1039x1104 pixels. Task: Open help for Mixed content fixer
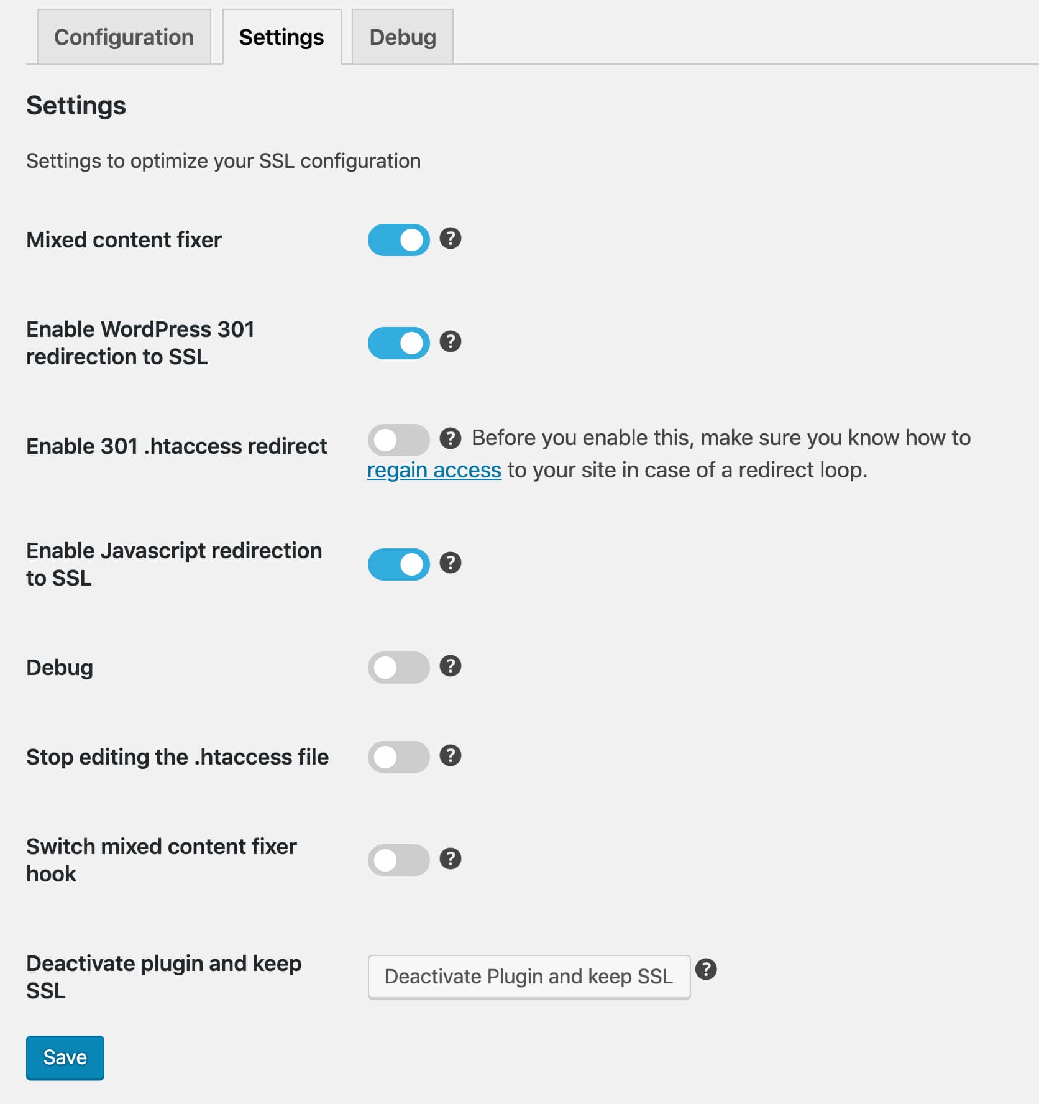pyautogui.click(x=451, y=239)
